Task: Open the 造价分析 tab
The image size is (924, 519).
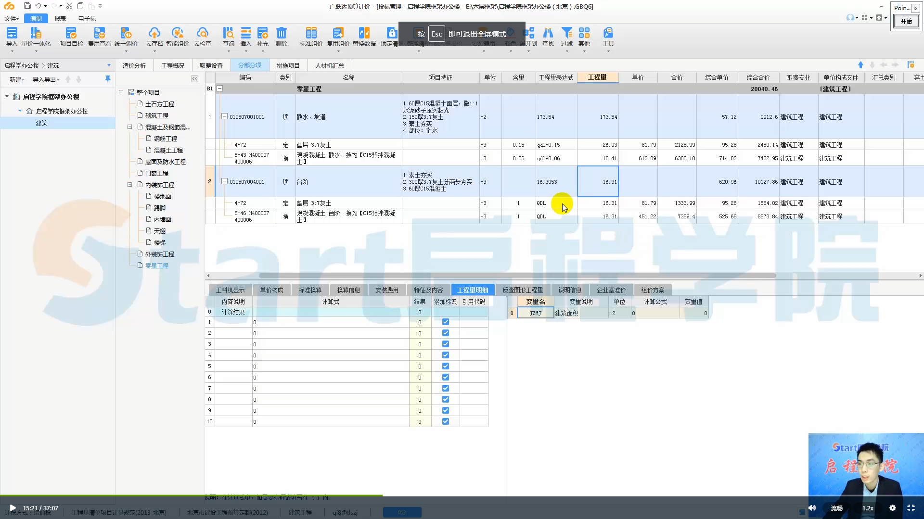Action: [x=134, y=65]
